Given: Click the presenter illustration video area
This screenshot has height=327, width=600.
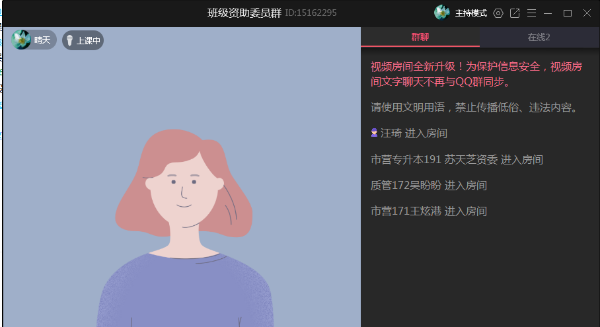Looking at the screenshot, I should (182, 177).
